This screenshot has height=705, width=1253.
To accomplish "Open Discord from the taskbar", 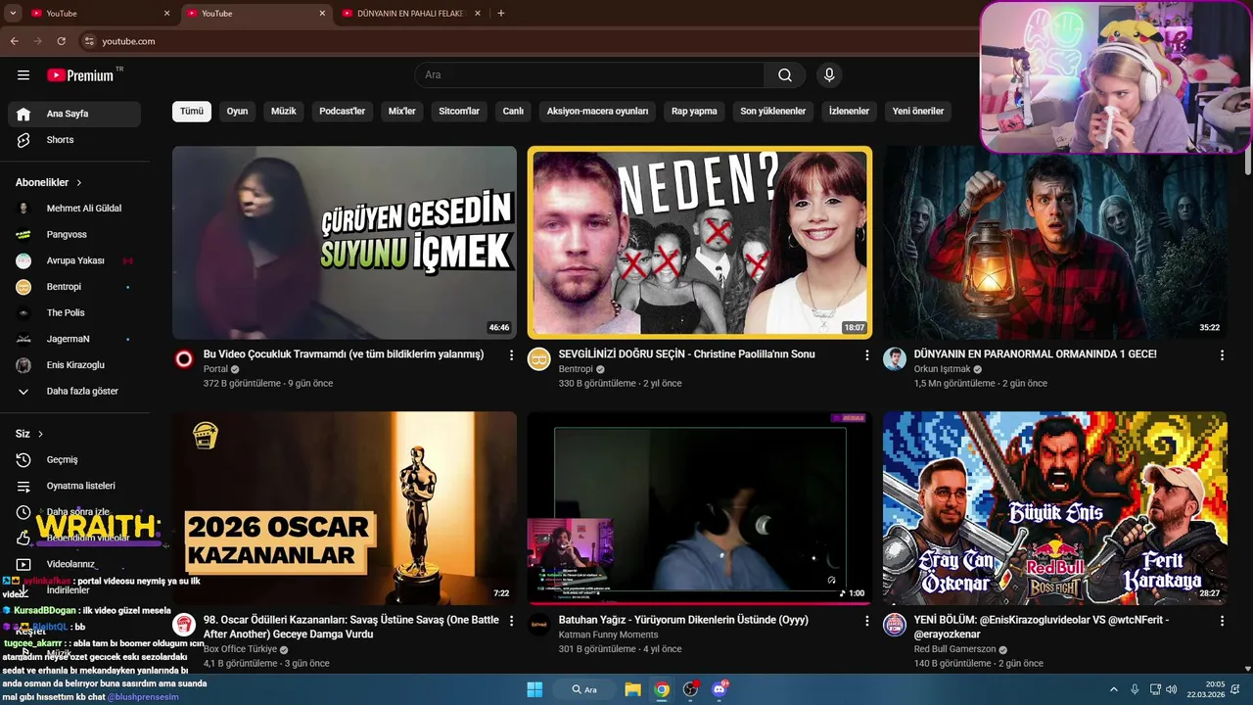I will click(x=720, y=689).
